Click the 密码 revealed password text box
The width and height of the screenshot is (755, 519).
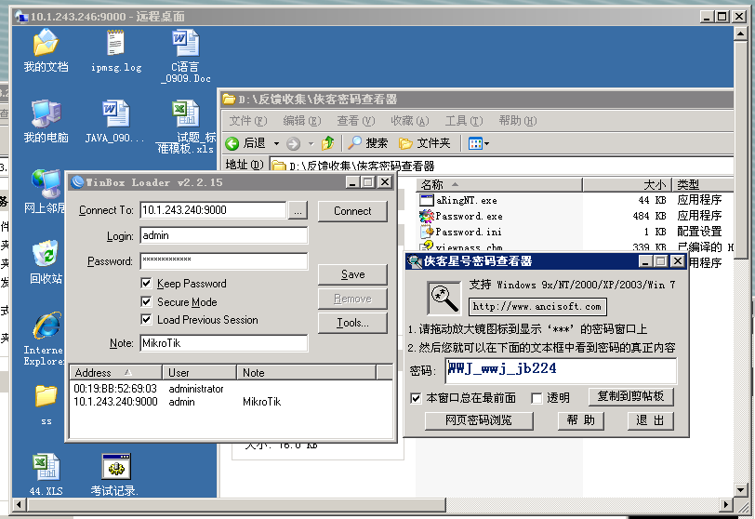tap(561, 370)
